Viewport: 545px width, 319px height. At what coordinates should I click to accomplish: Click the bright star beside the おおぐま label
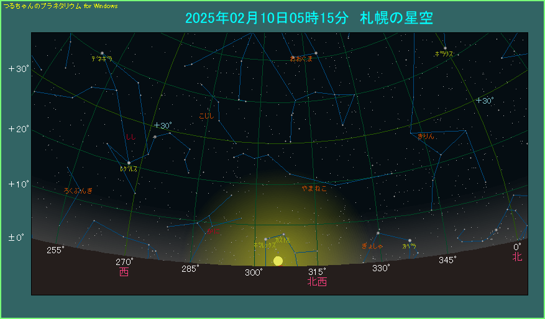pos(316,53)
